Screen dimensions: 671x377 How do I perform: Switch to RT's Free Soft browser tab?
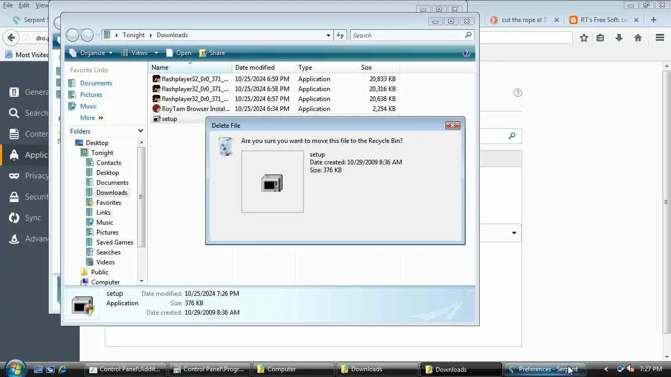pos(604,20)
